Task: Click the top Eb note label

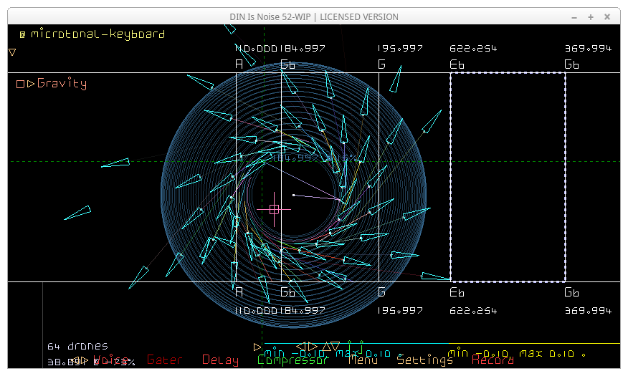Action: coord(457,64)
